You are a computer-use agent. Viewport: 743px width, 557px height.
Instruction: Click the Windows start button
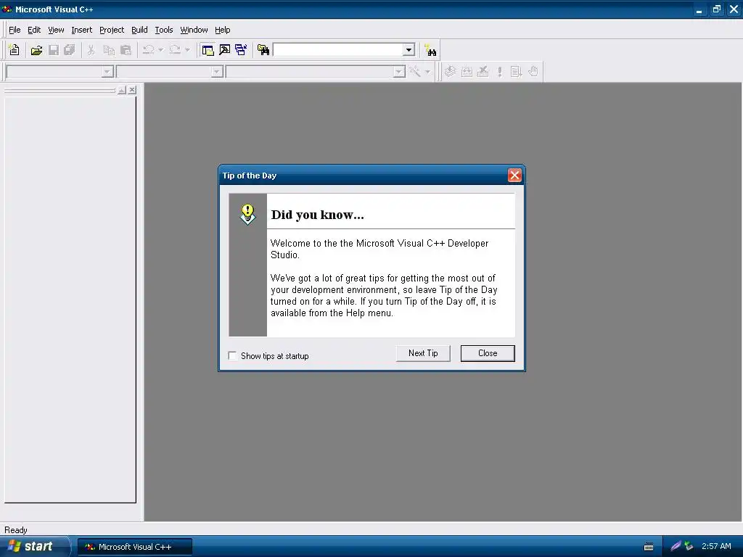pyautogui.click(x=35, y=546)
